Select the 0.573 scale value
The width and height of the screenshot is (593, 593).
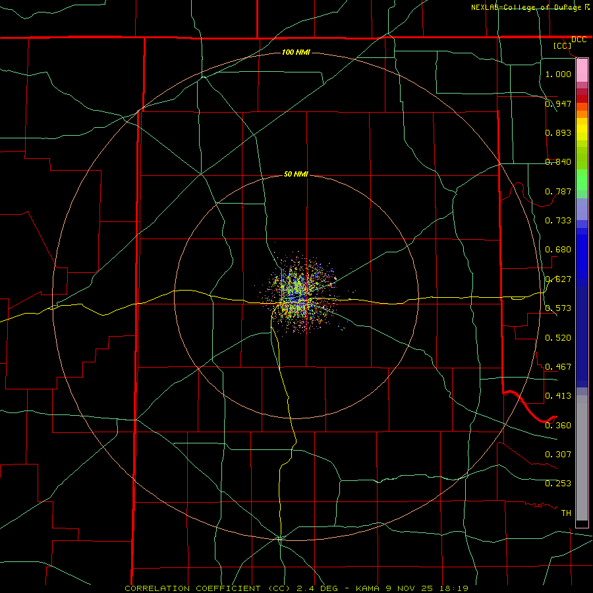point(558,308)
